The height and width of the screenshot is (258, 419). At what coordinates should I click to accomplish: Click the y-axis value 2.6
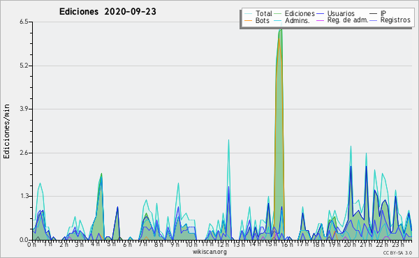tap(24, 153)
